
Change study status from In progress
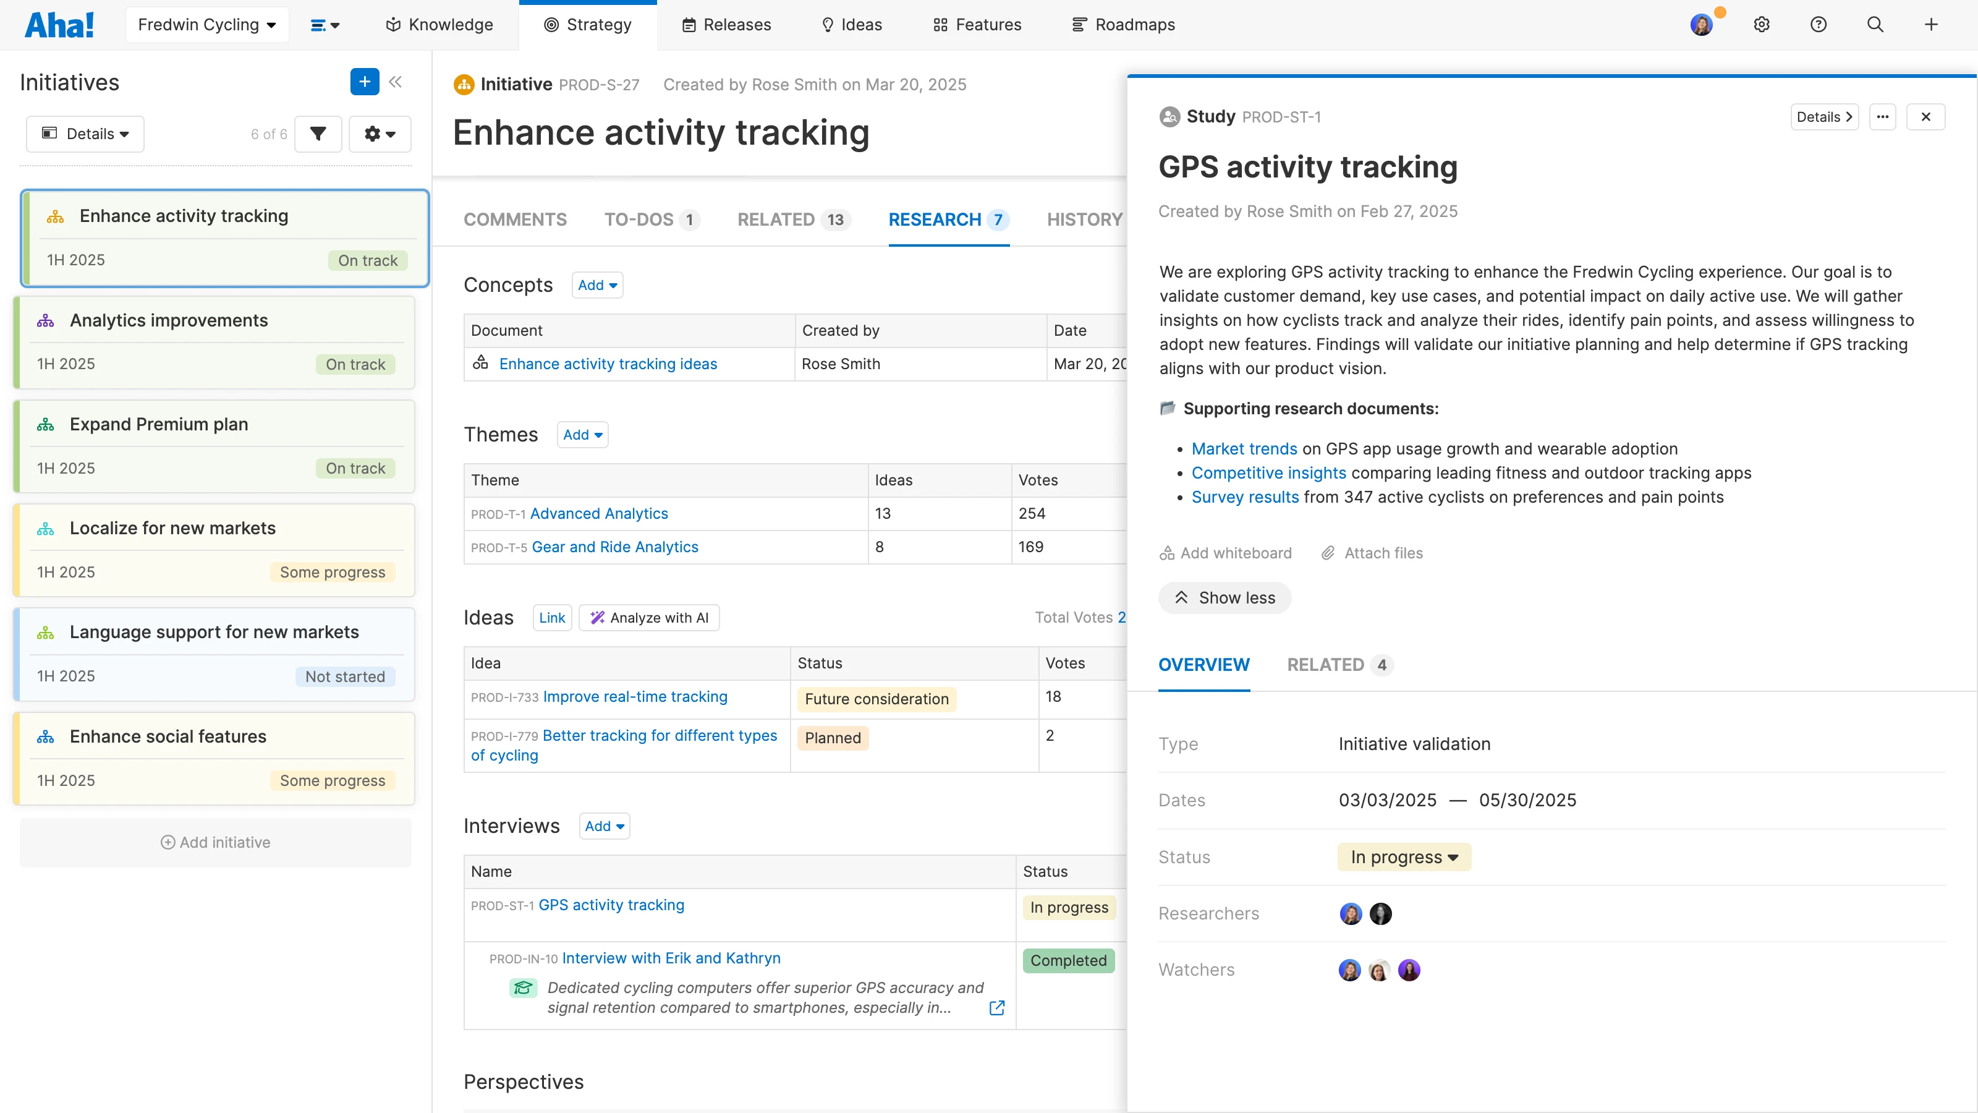pos(1404,856)
